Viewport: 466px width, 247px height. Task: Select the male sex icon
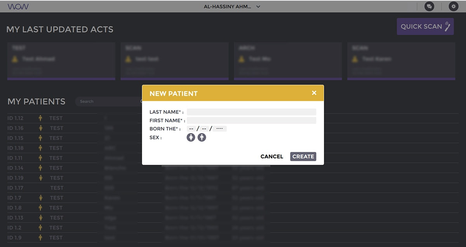pos(202,137)
